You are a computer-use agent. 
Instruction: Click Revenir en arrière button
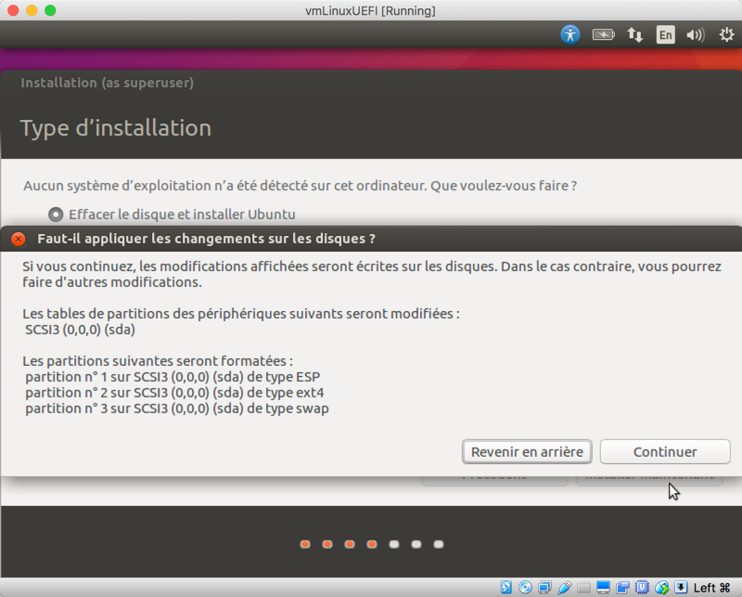[x=527, y=451]
